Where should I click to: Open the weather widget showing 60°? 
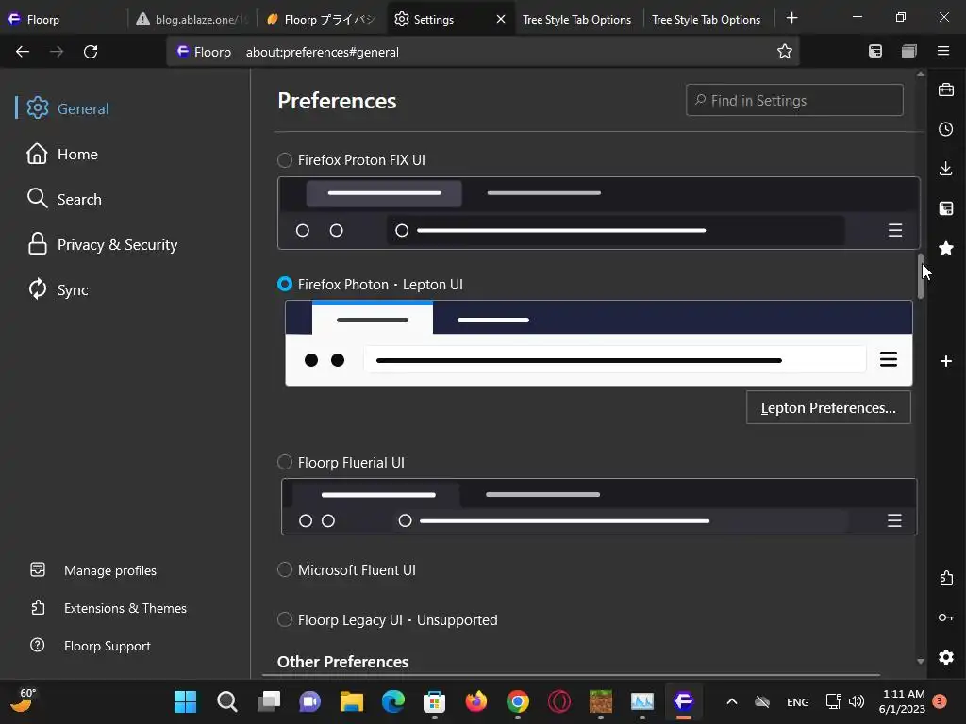(24, 700)
